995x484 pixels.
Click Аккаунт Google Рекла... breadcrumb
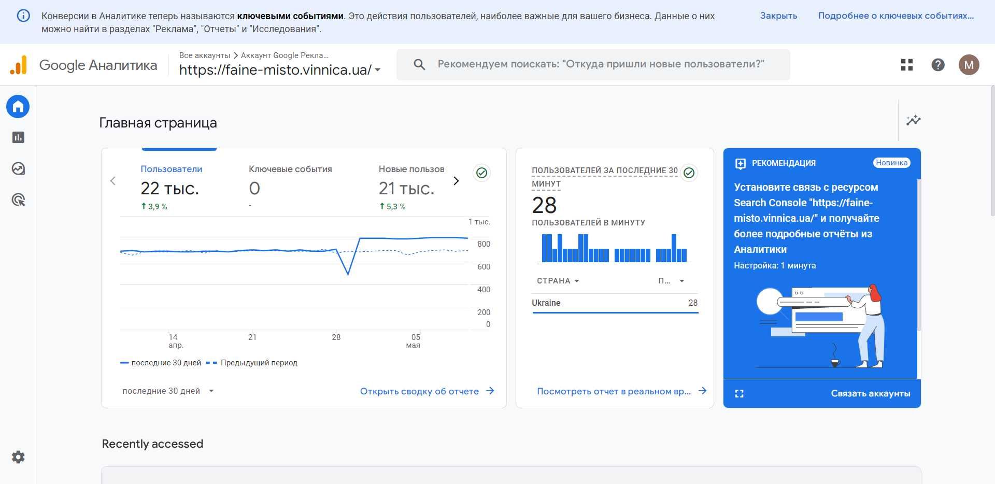[x=285, y=55]
